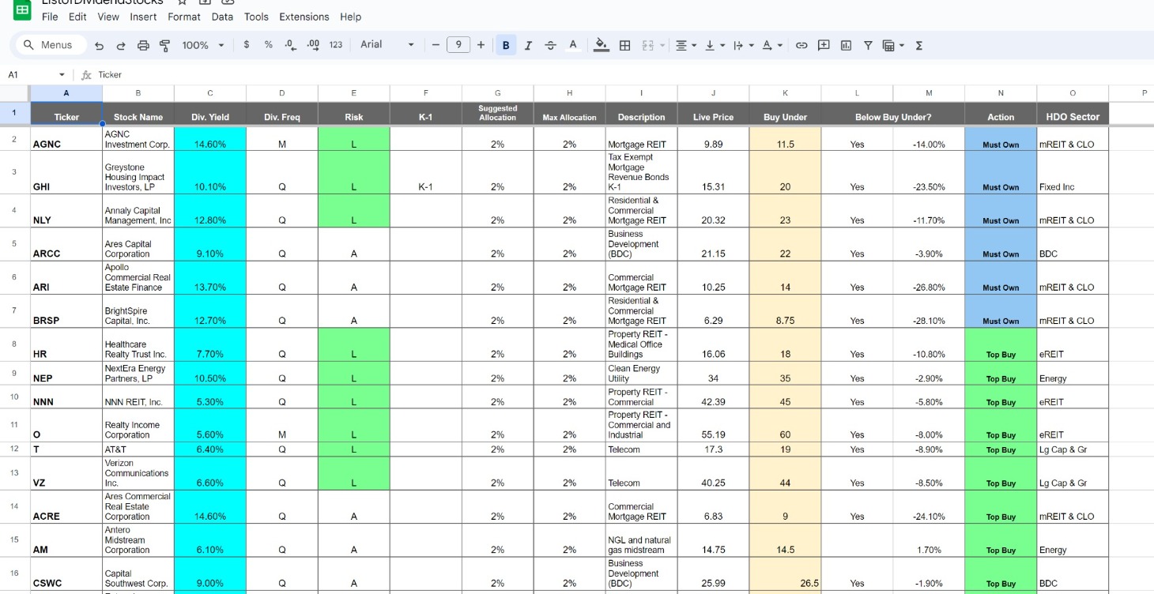The height and width of the screenshot is (594, 1154).
Task: Open the insert chart icon
Action: (x=845, y=45)
